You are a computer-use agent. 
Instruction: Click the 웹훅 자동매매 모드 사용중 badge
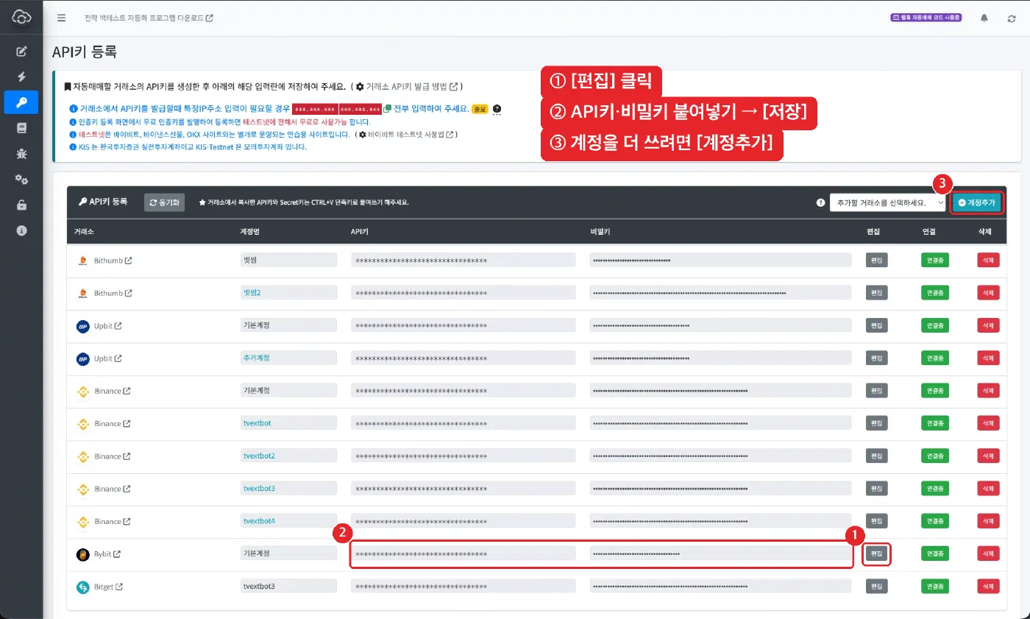(926, 18)
